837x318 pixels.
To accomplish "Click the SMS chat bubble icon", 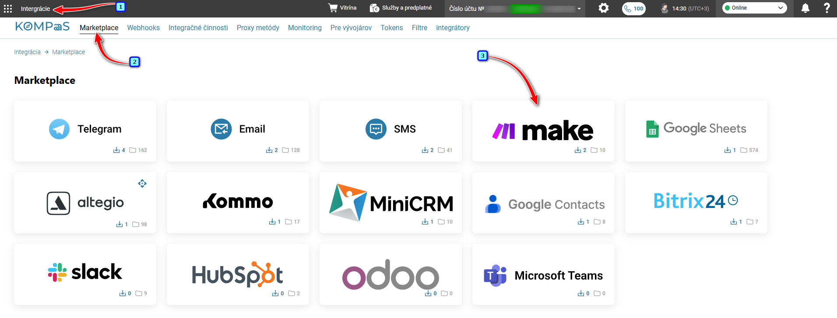I will [376, 129].
